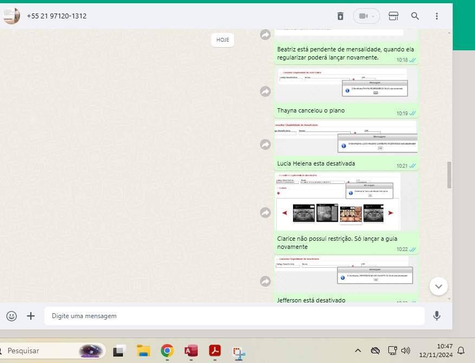Click the chat vertical scrollbar thumb
The image size is (475, 363).
click(449, 175)
